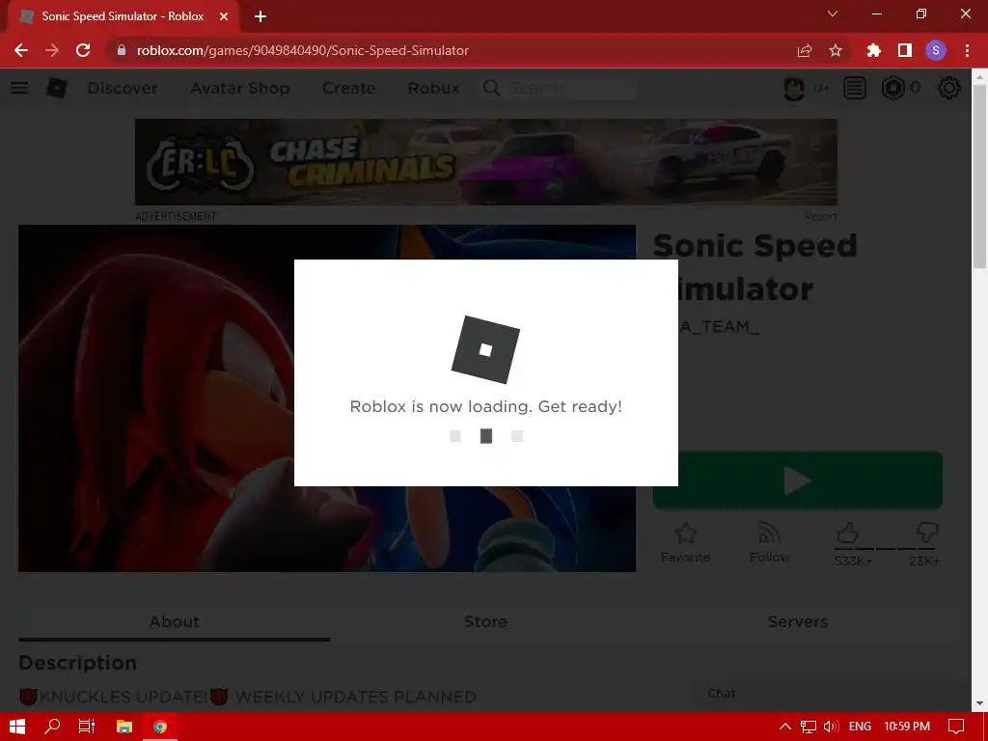
Task: Open the Robux menu item
Action: (x=433, y=88)
